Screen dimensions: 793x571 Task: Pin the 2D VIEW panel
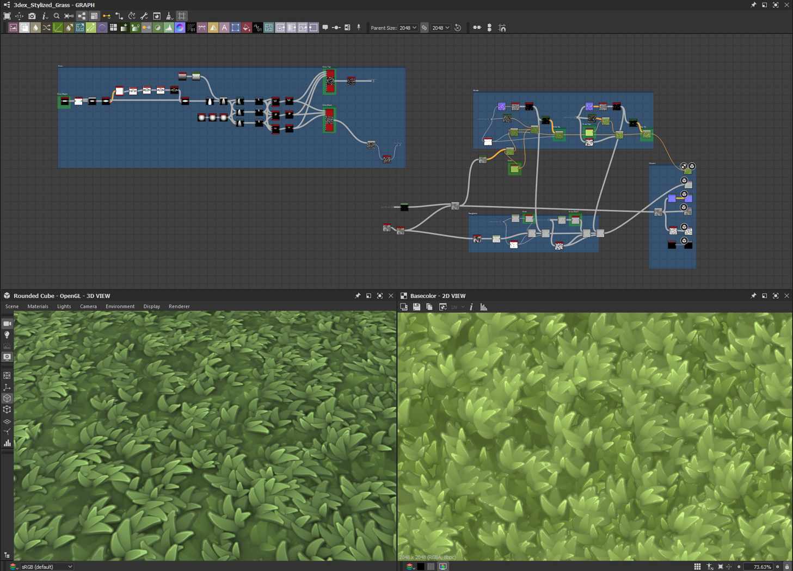point(753,296)
